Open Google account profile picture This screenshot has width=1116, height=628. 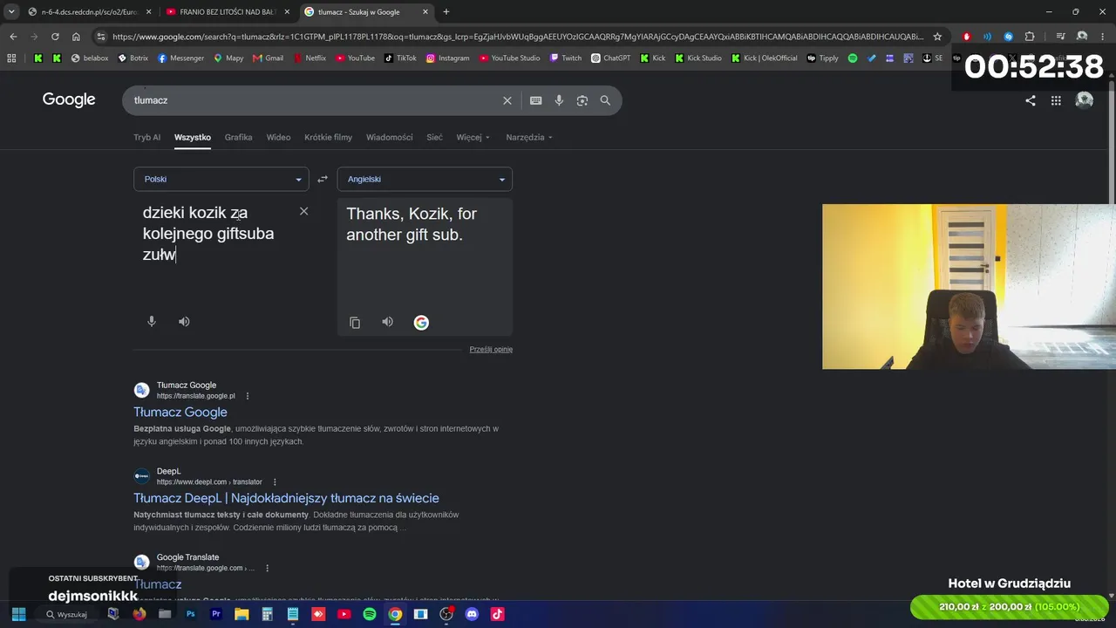(x=1085, y=100)
